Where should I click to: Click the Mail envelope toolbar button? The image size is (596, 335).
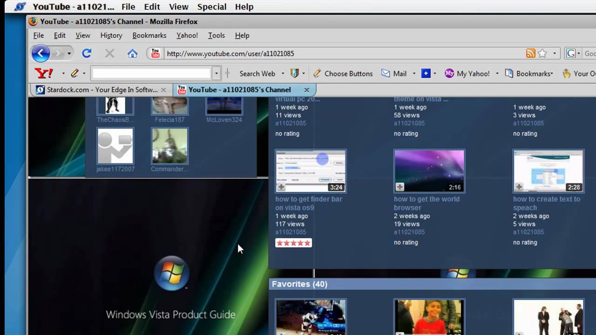[x=394, y=74]
